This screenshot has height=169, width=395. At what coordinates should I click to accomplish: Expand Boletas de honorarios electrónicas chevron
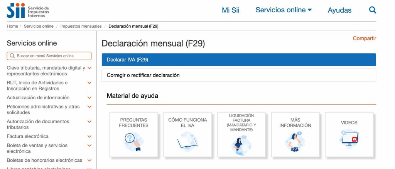89,160
